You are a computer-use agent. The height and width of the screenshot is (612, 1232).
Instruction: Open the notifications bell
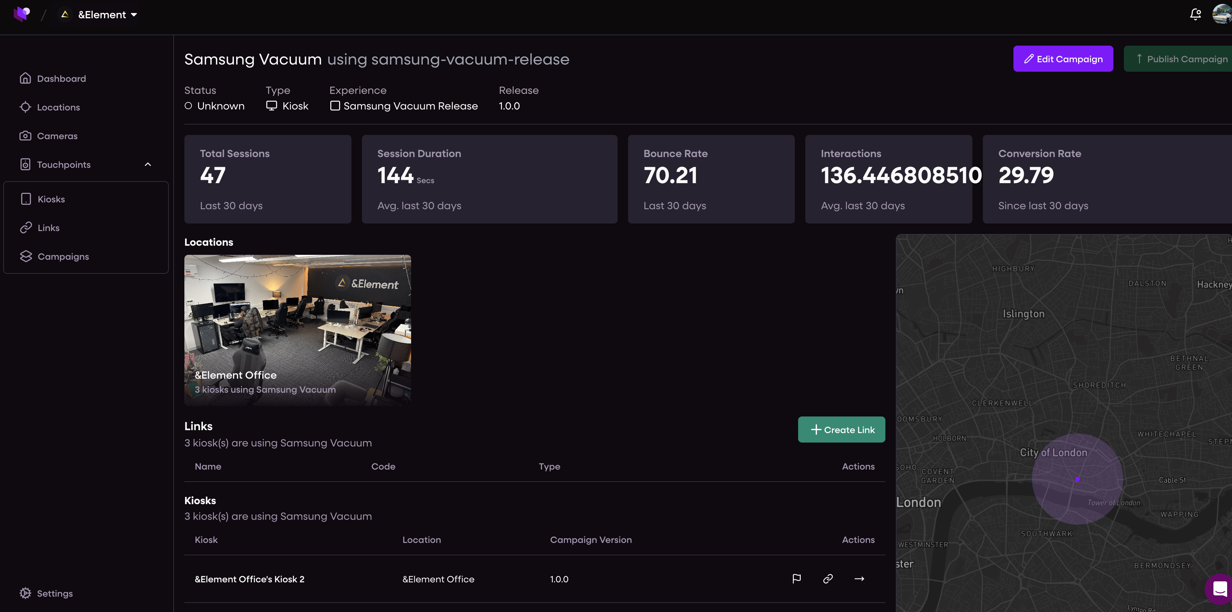[x=1195, y=14]
